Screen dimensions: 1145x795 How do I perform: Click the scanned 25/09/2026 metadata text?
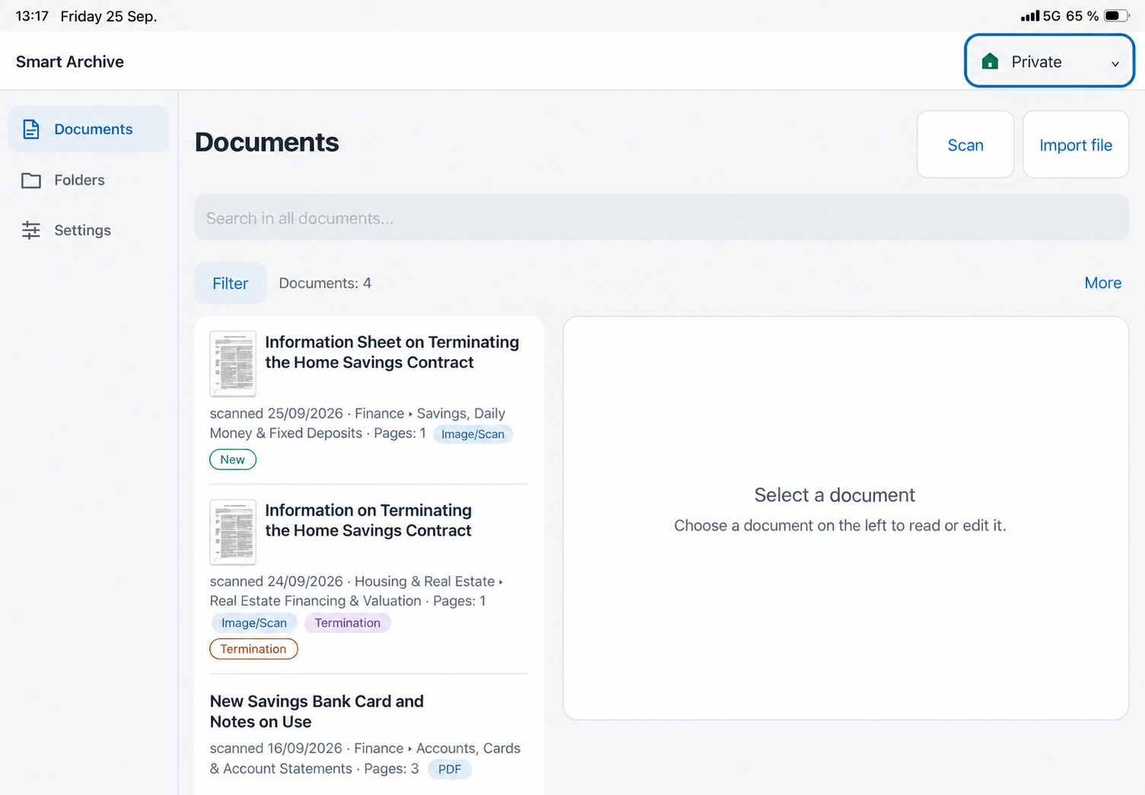click(358, 424)
